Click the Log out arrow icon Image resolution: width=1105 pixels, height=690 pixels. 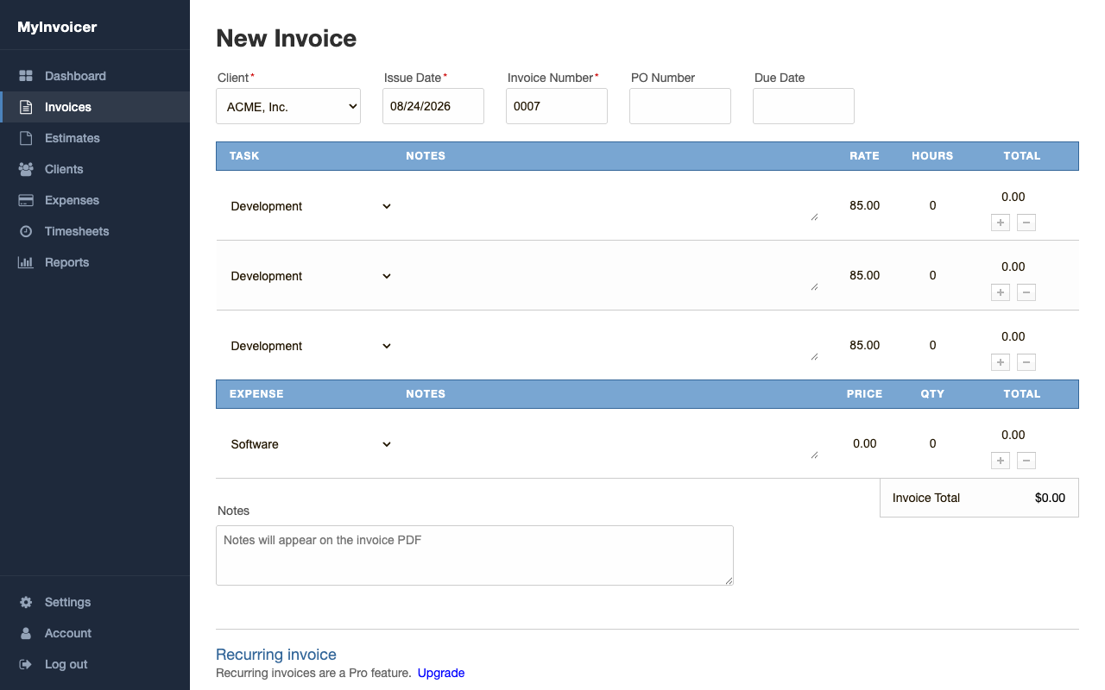[x=26, y=664]
